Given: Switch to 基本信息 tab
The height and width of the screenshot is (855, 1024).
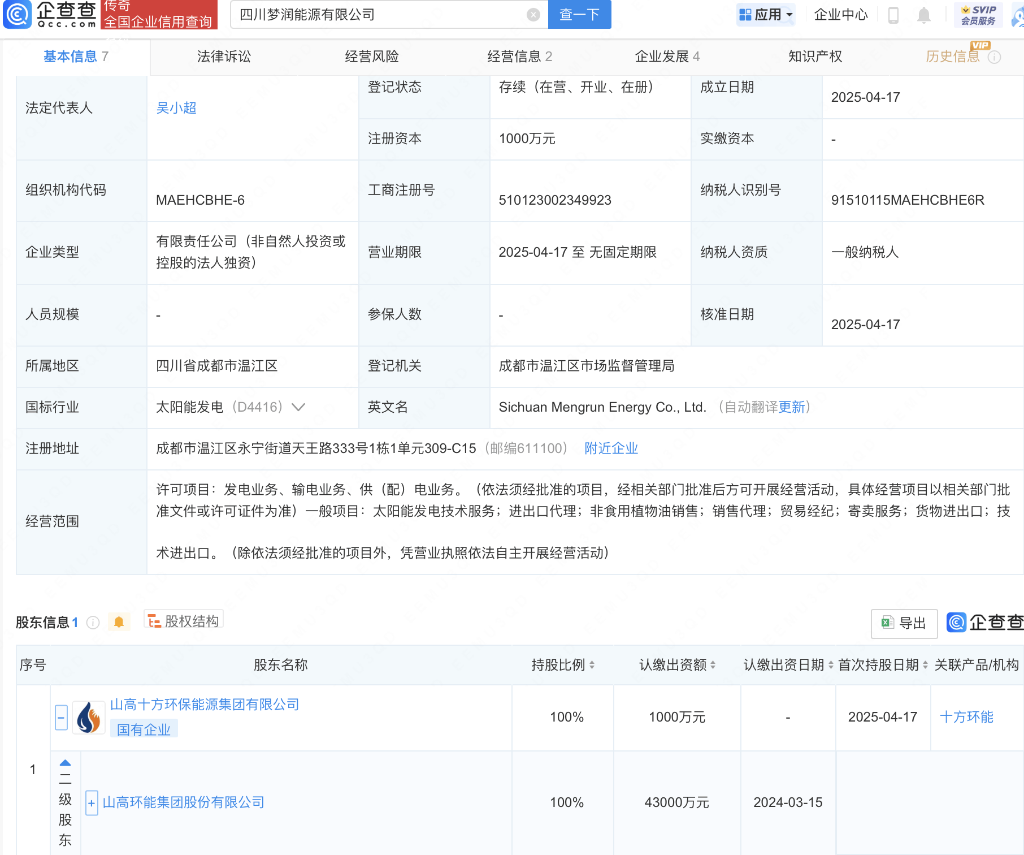Looking at the screenshot, I should [76, 57].
